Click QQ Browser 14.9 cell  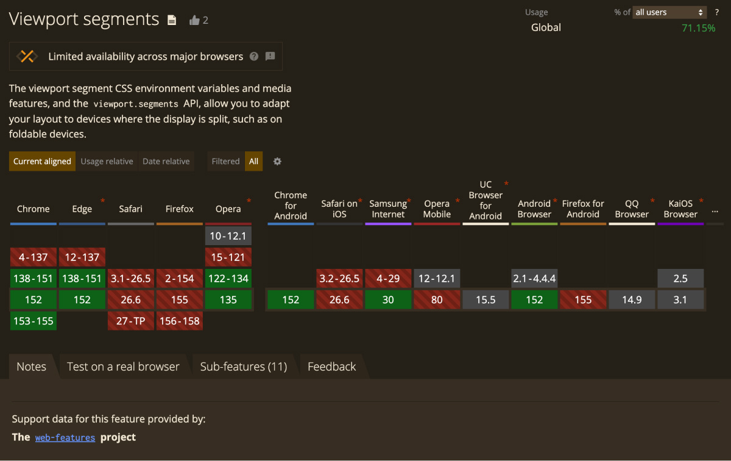(632, 299)
